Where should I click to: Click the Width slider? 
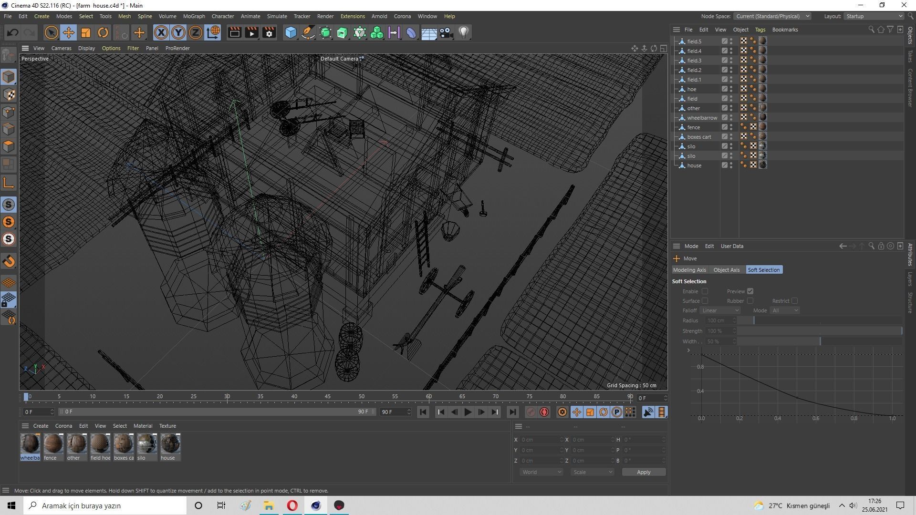(x=820, y=341)
